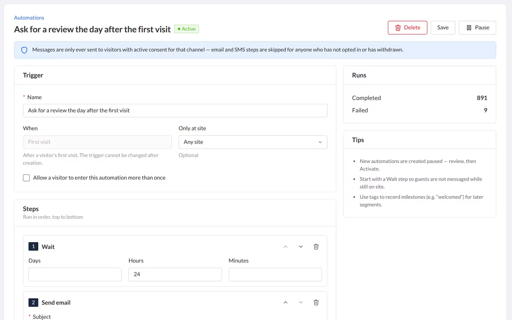The height and width of the screenshot is (320, 512).
Task: Click the Runs panel heading
Action: coord(359,75)
